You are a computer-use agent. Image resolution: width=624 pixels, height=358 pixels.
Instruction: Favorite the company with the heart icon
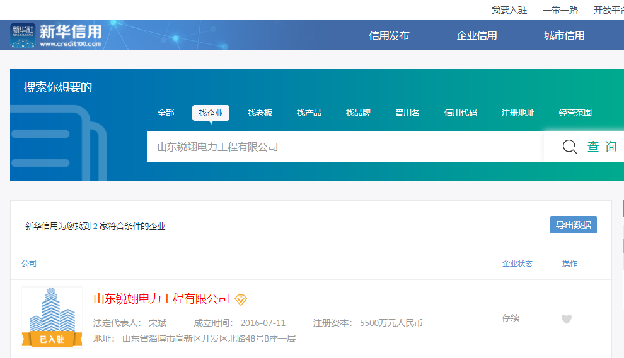pyautogui.click(x=567, y=318)
